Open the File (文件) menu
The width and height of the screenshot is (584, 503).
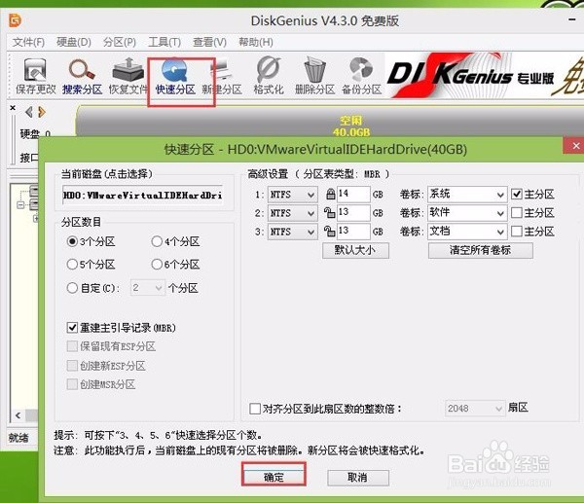tap(28, 42)
